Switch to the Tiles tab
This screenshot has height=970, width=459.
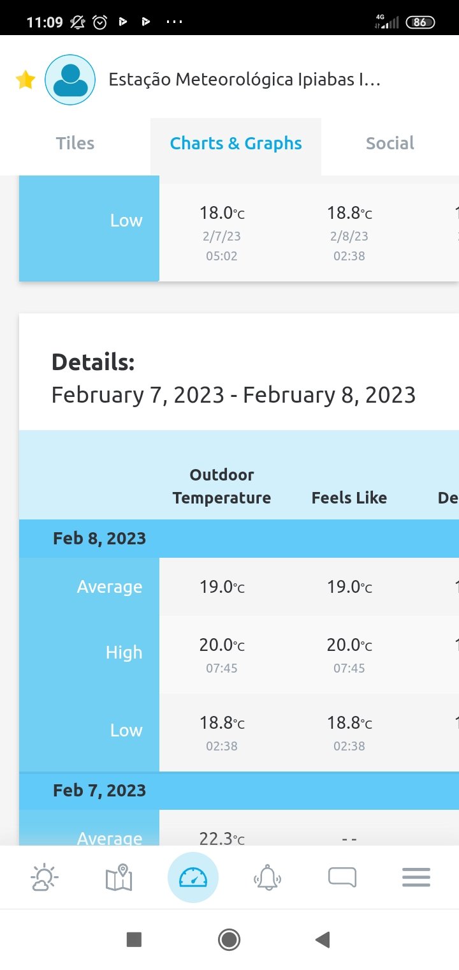tap(75, 144)
